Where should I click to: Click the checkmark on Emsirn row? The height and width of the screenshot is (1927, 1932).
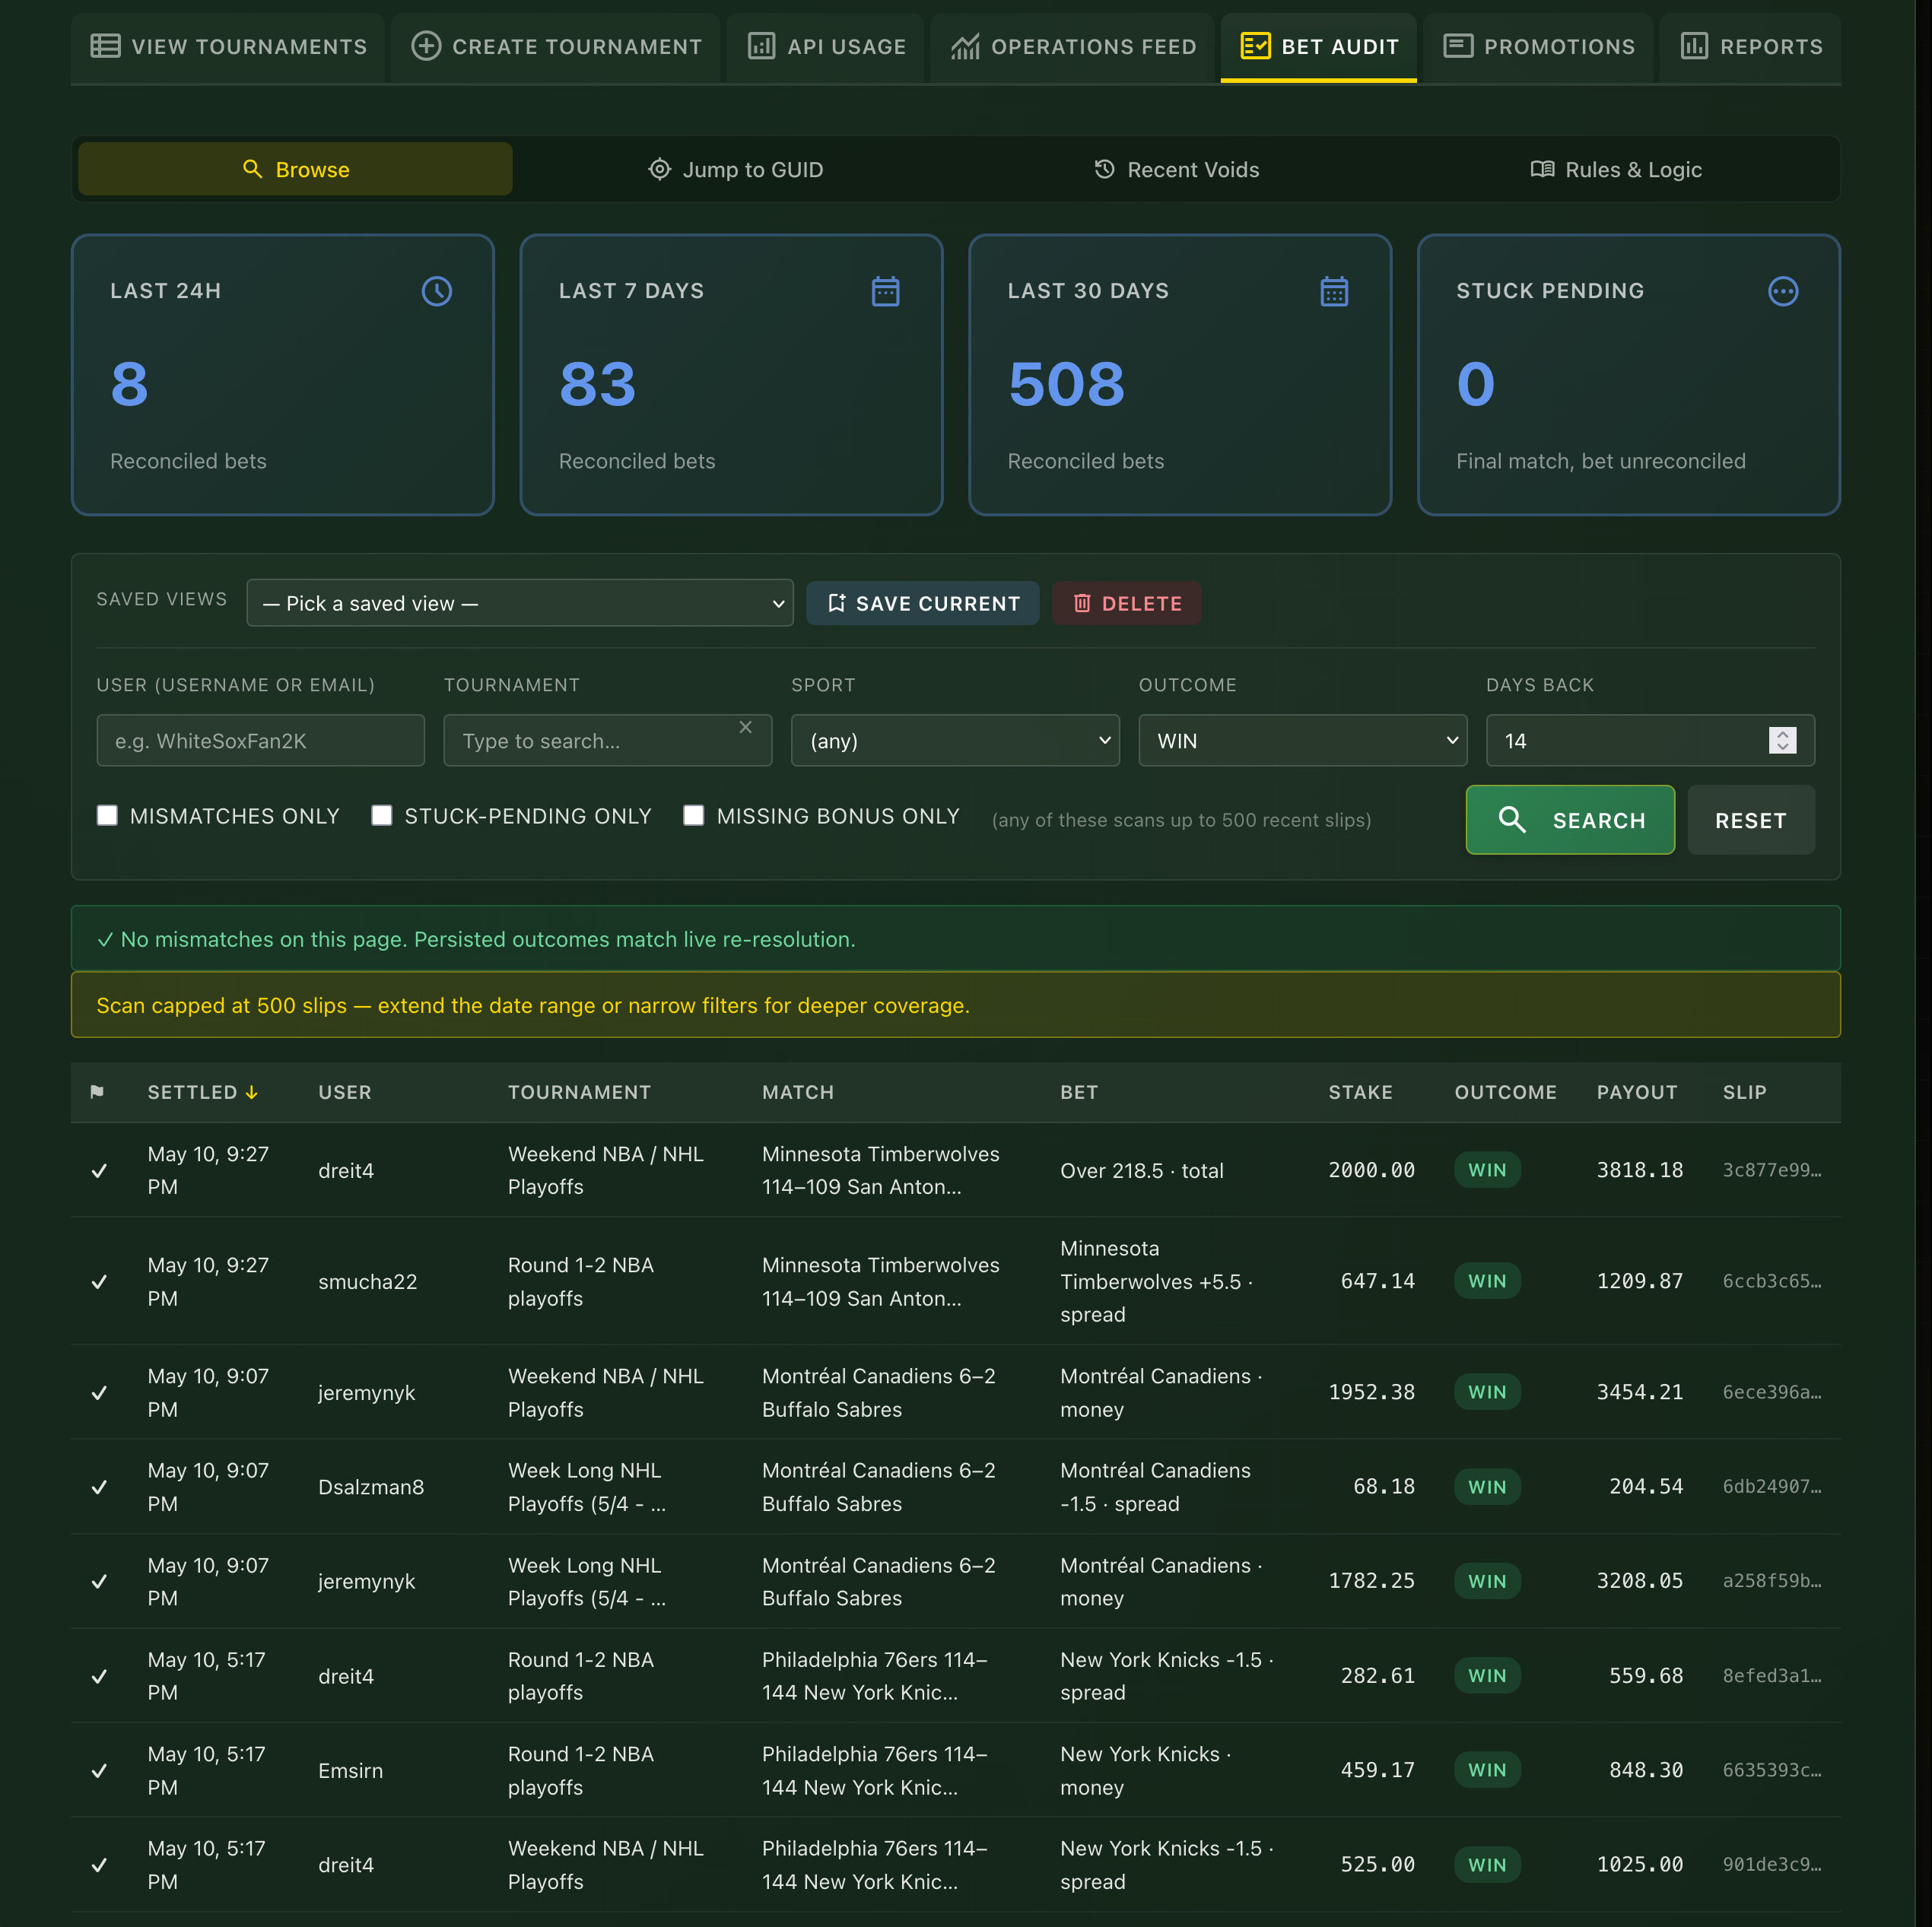coord(99,1770)
